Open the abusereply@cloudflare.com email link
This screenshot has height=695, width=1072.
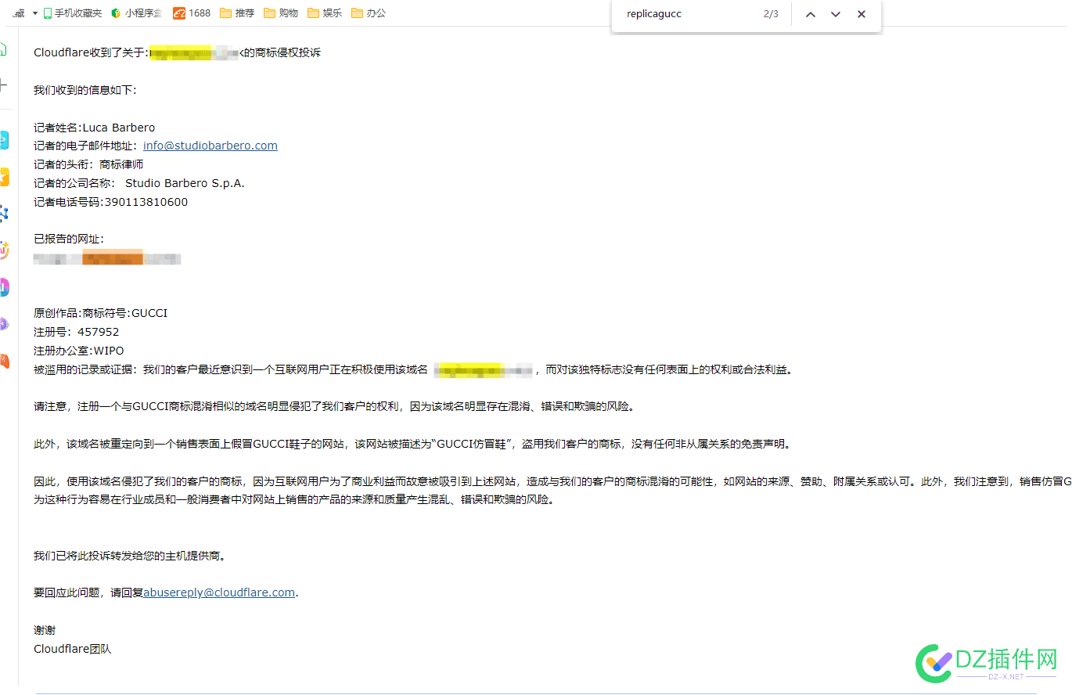[219, 592]
